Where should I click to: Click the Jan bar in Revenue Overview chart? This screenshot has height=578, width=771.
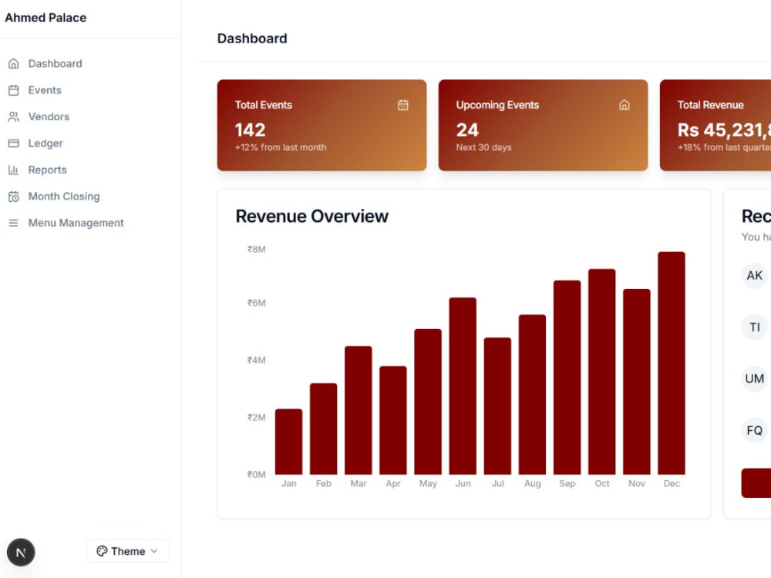[x=288, y=442]
